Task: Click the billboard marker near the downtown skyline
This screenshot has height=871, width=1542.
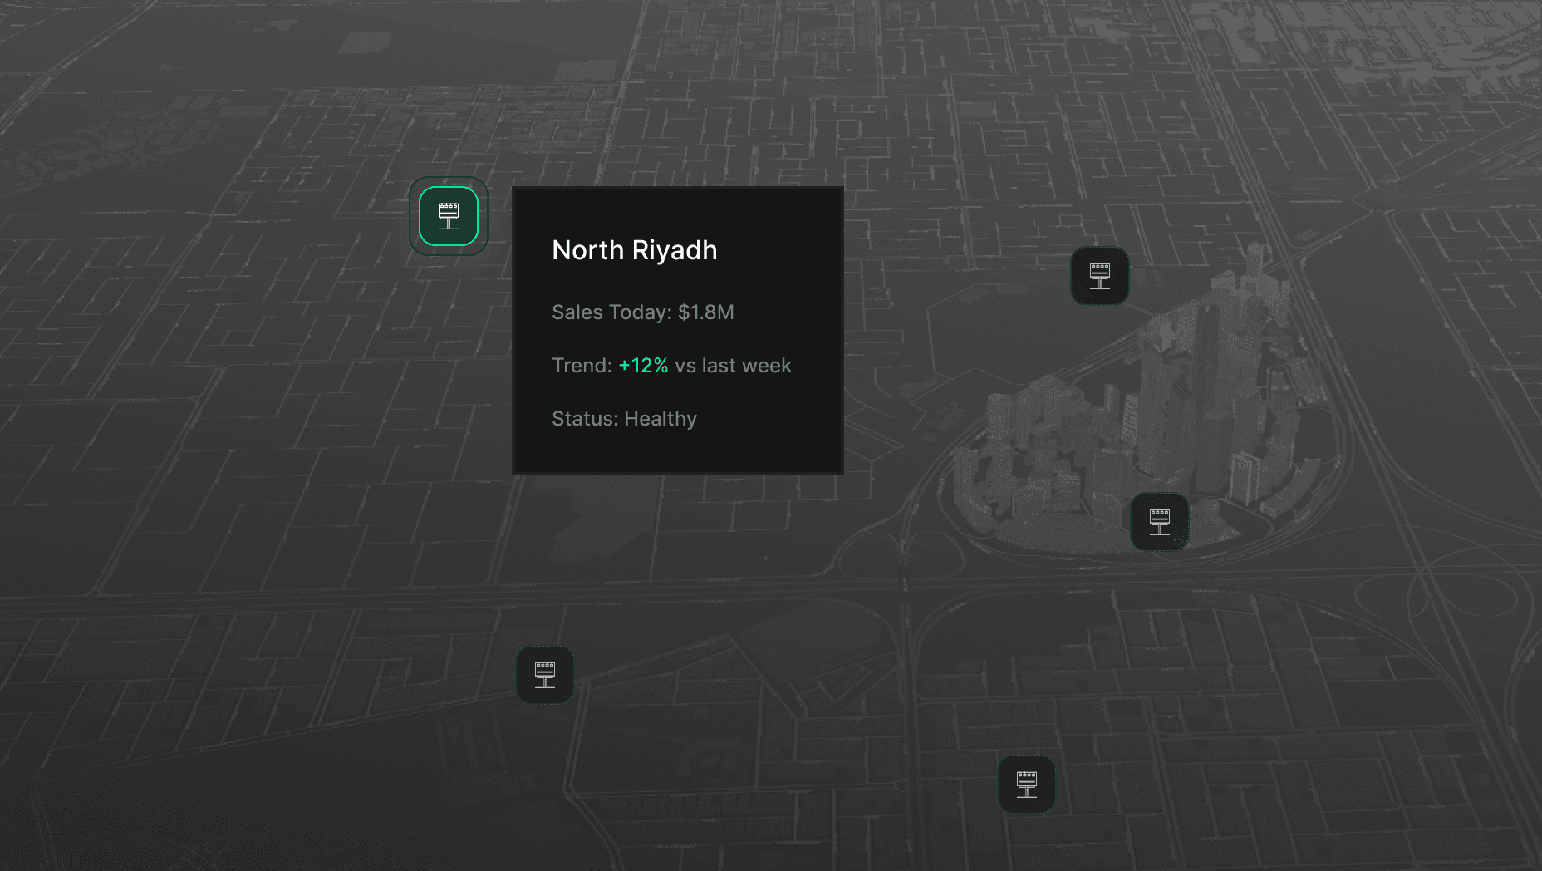Action: tap(1160, 522)
